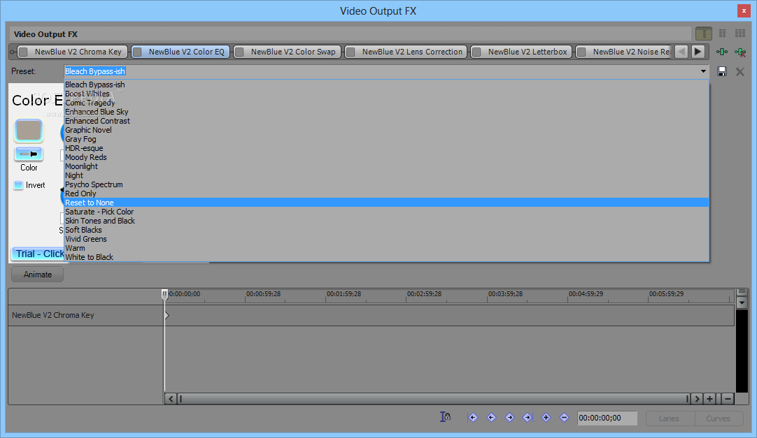Choose the Warm preset
Screen dimensions: 757x438
(387, 248)
